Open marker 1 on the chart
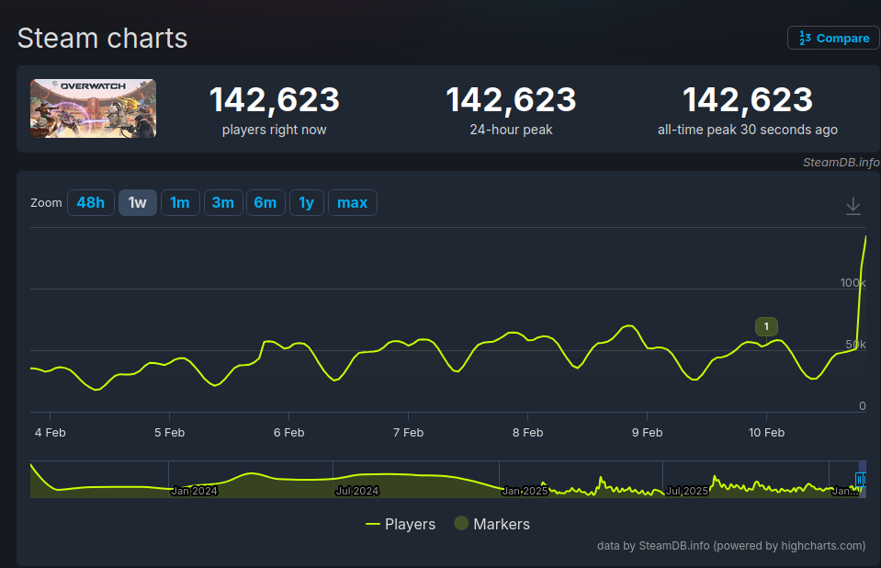 [x=766, y=327]
